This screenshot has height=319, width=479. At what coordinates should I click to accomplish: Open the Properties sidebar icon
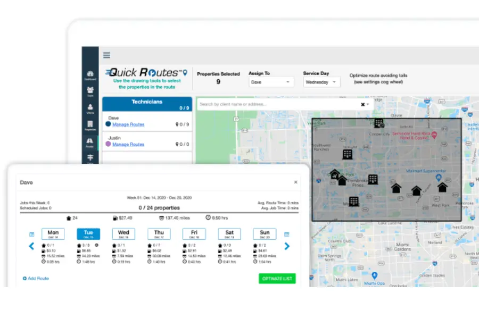(x=90, y=125)
